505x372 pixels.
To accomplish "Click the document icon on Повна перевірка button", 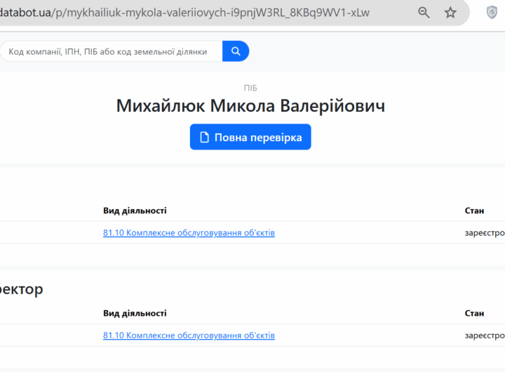I will [205, 138].
